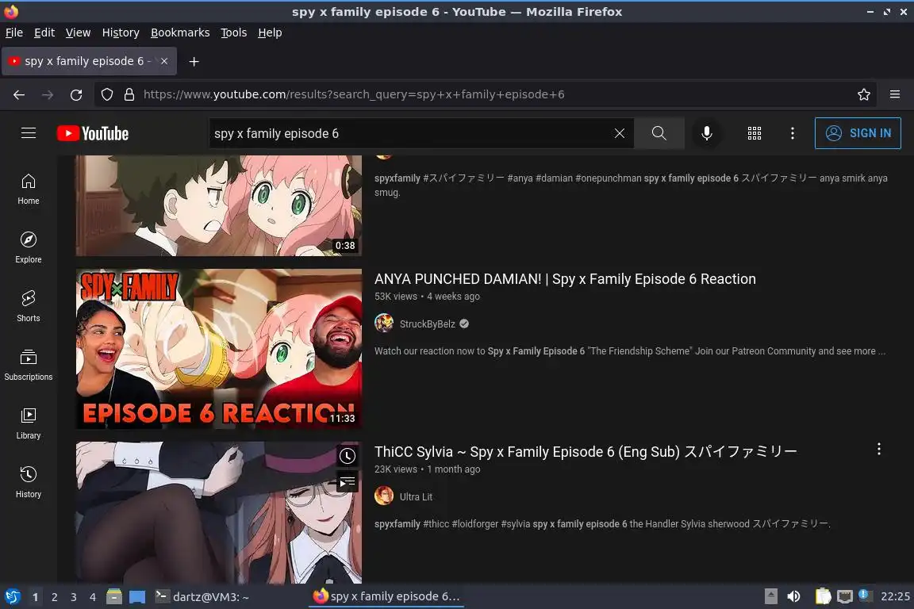Start voice search with microphone
The image size is (914, 609).
coord(706,133)
